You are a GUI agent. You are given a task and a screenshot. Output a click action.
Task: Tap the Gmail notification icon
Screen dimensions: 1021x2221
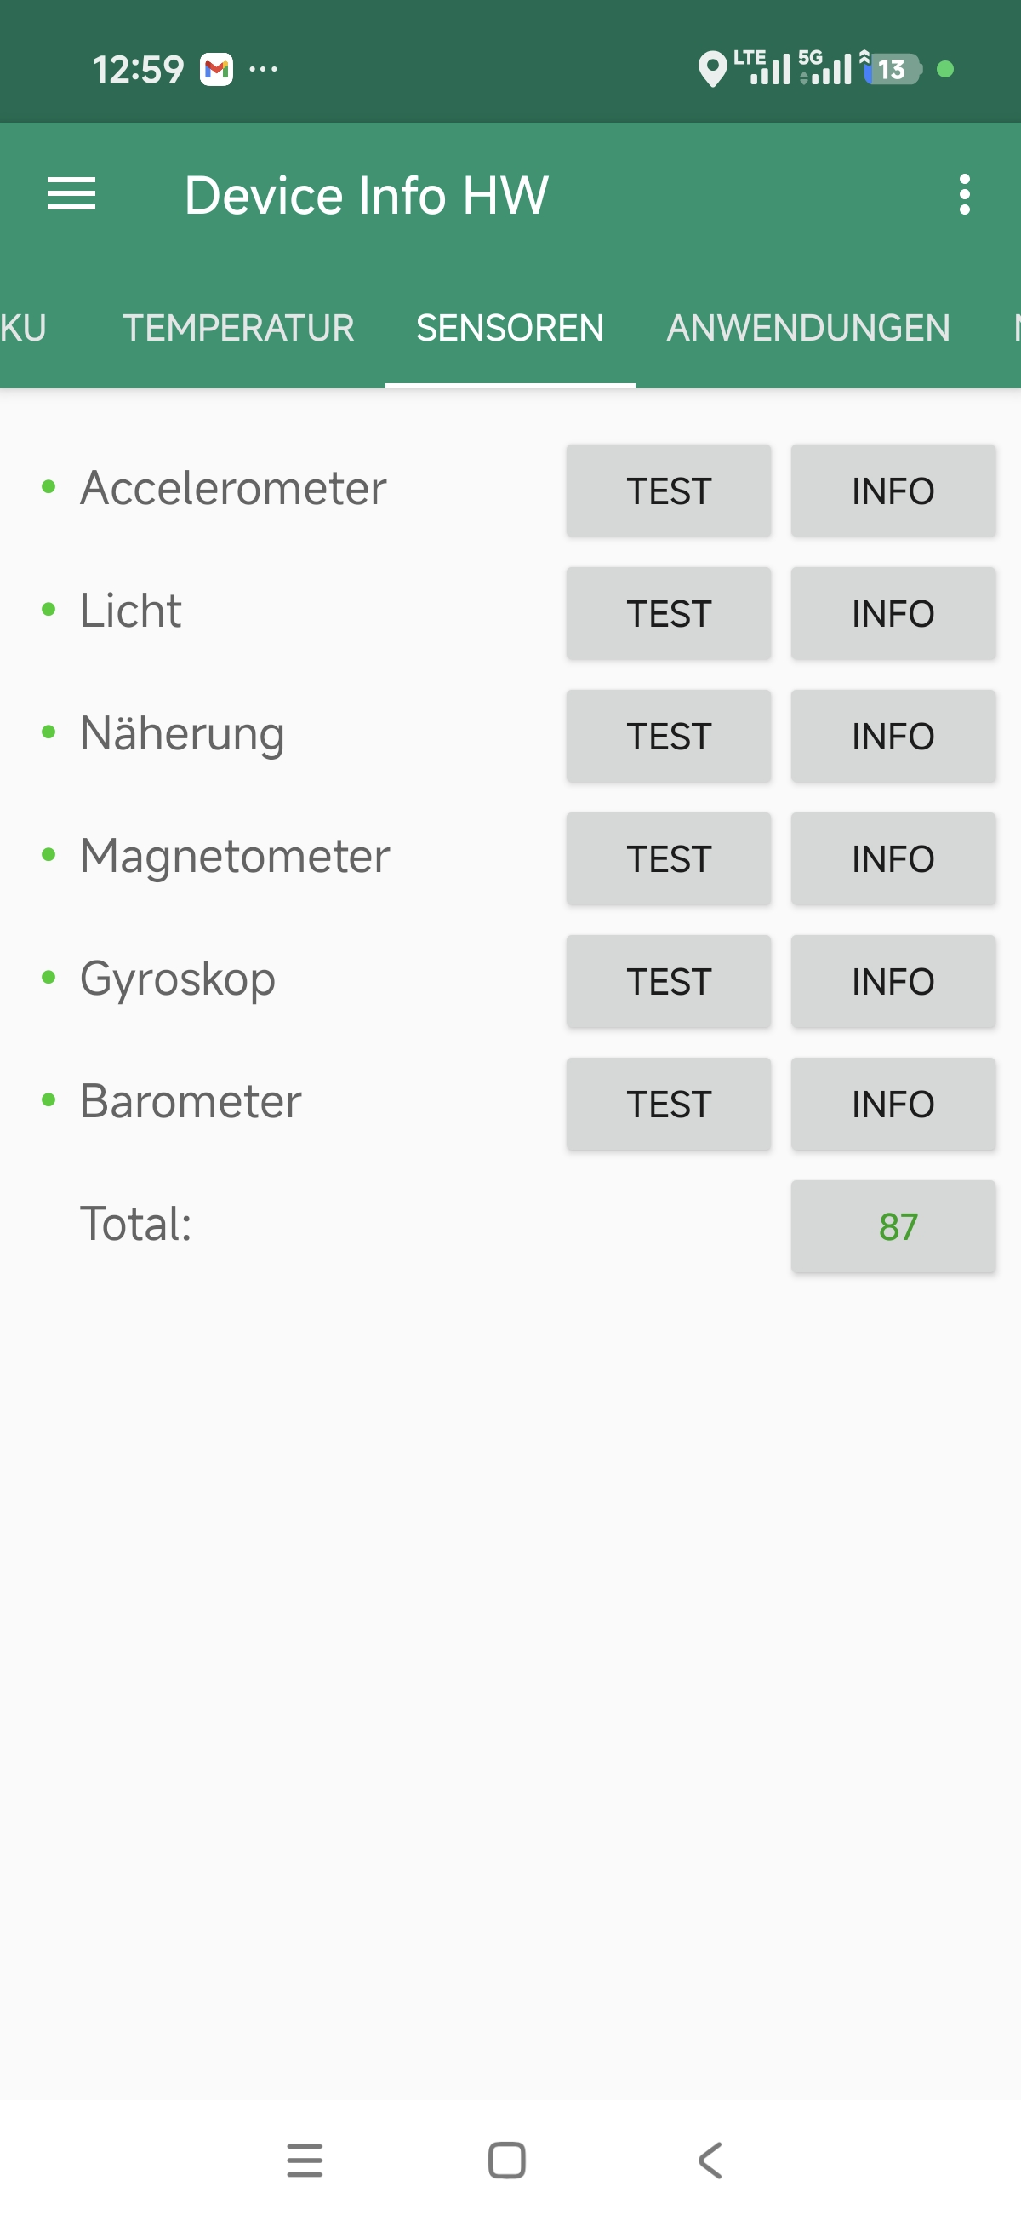tap(216, 69)
